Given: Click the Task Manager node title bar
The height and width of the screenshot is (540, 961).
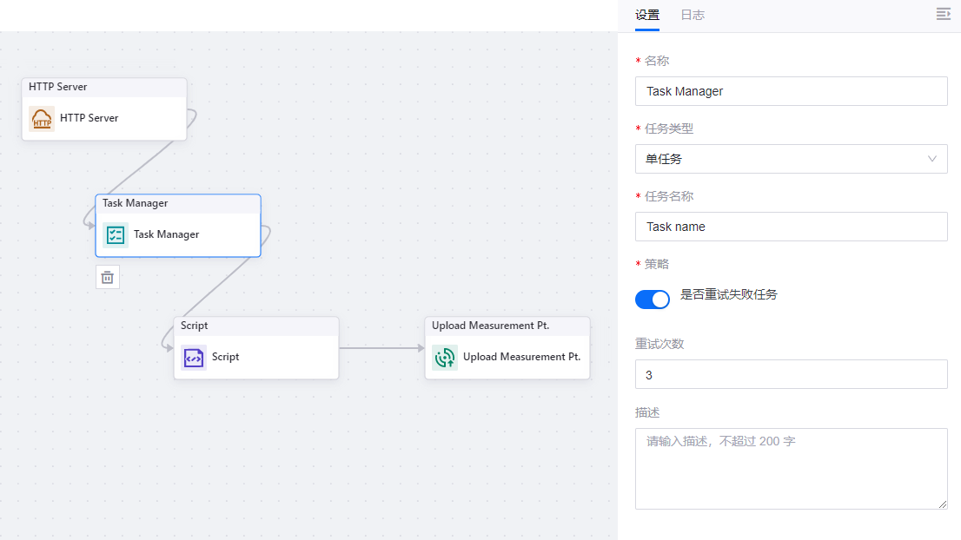Looking at the screenshot, I should click(177, 203).
